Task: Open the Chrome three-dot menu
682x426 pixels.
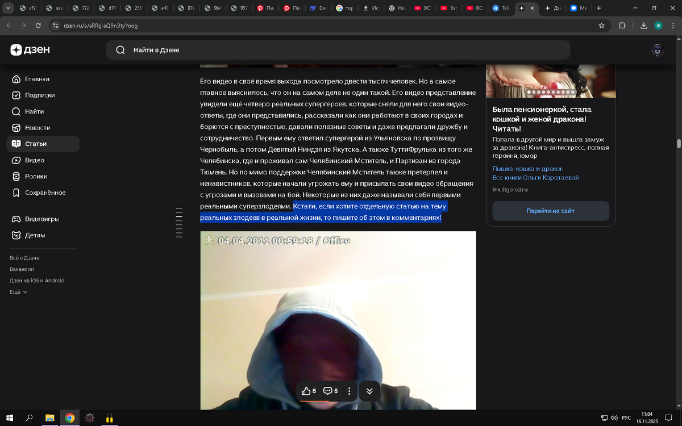Action: pos(673,26)
